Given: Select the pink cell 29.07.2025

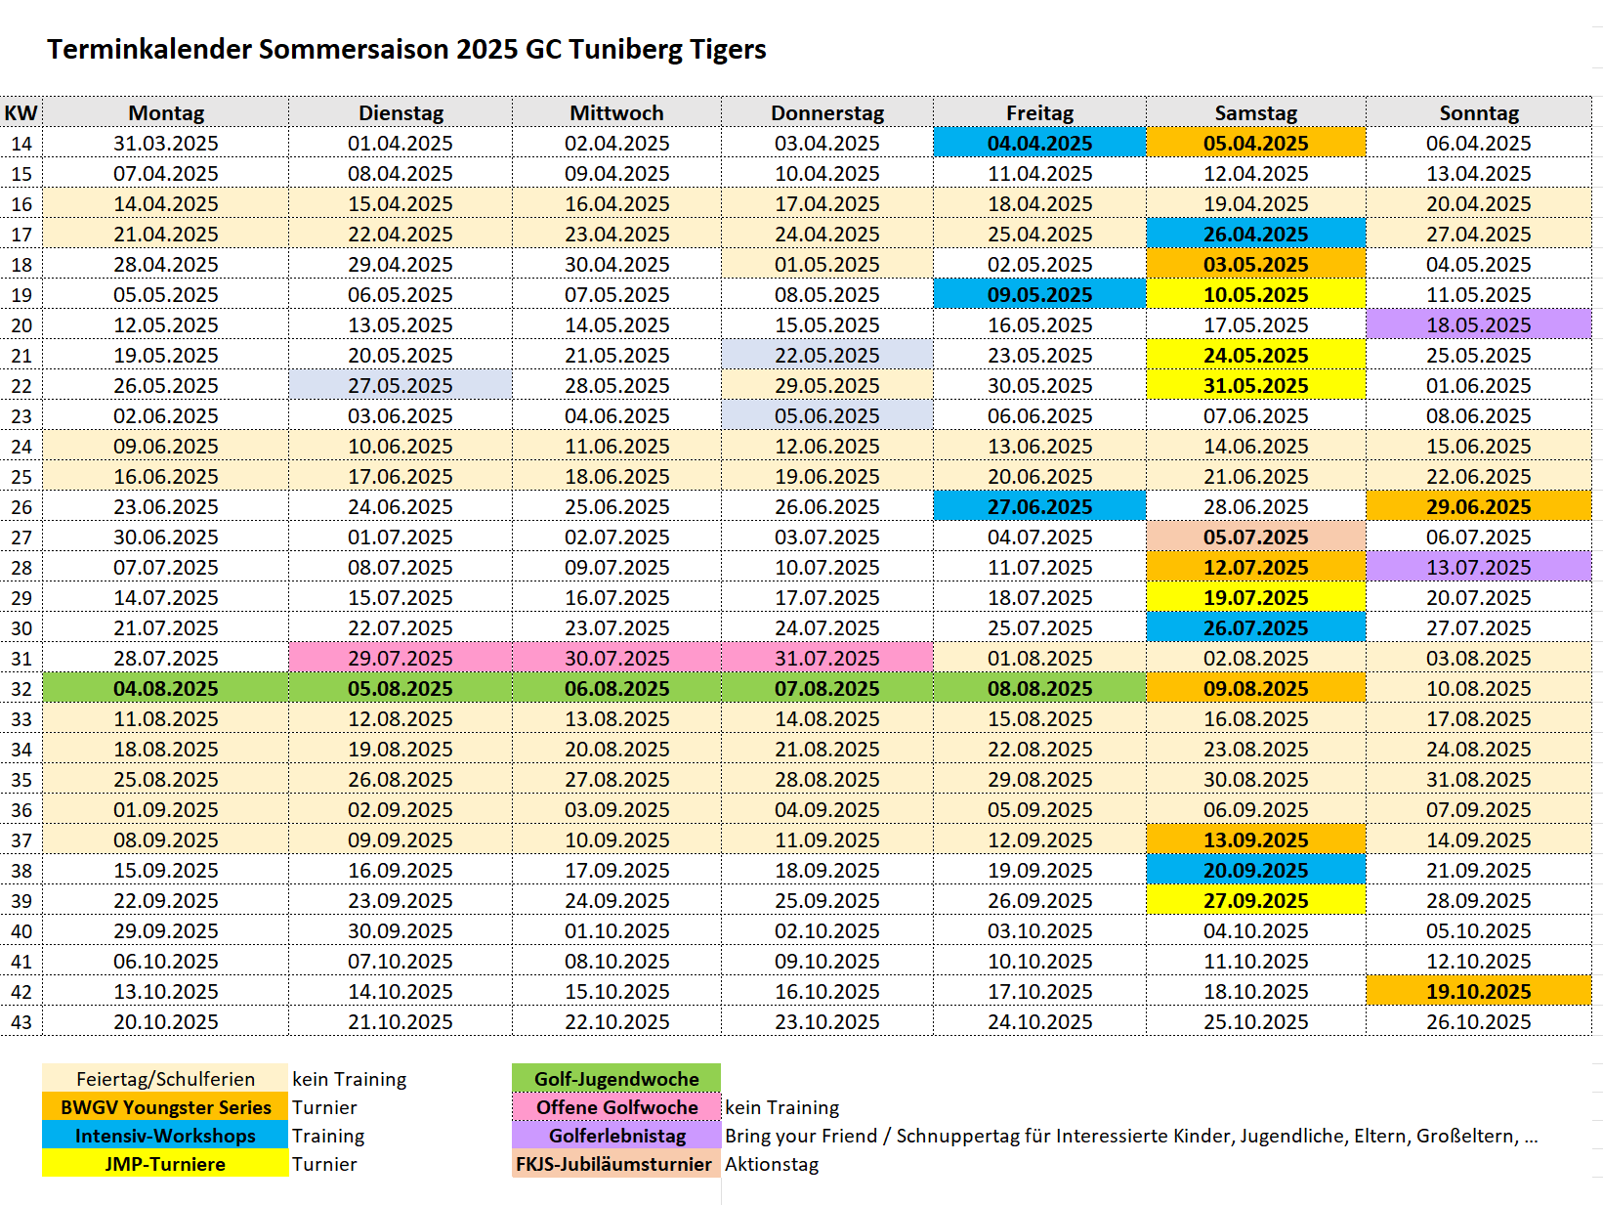Looking at the screenshot, I should pos(401,658).
